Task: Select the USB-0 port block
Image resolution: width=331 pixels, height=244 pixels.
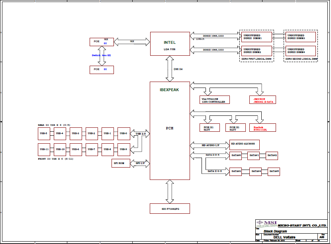Action: click(123, 133)
